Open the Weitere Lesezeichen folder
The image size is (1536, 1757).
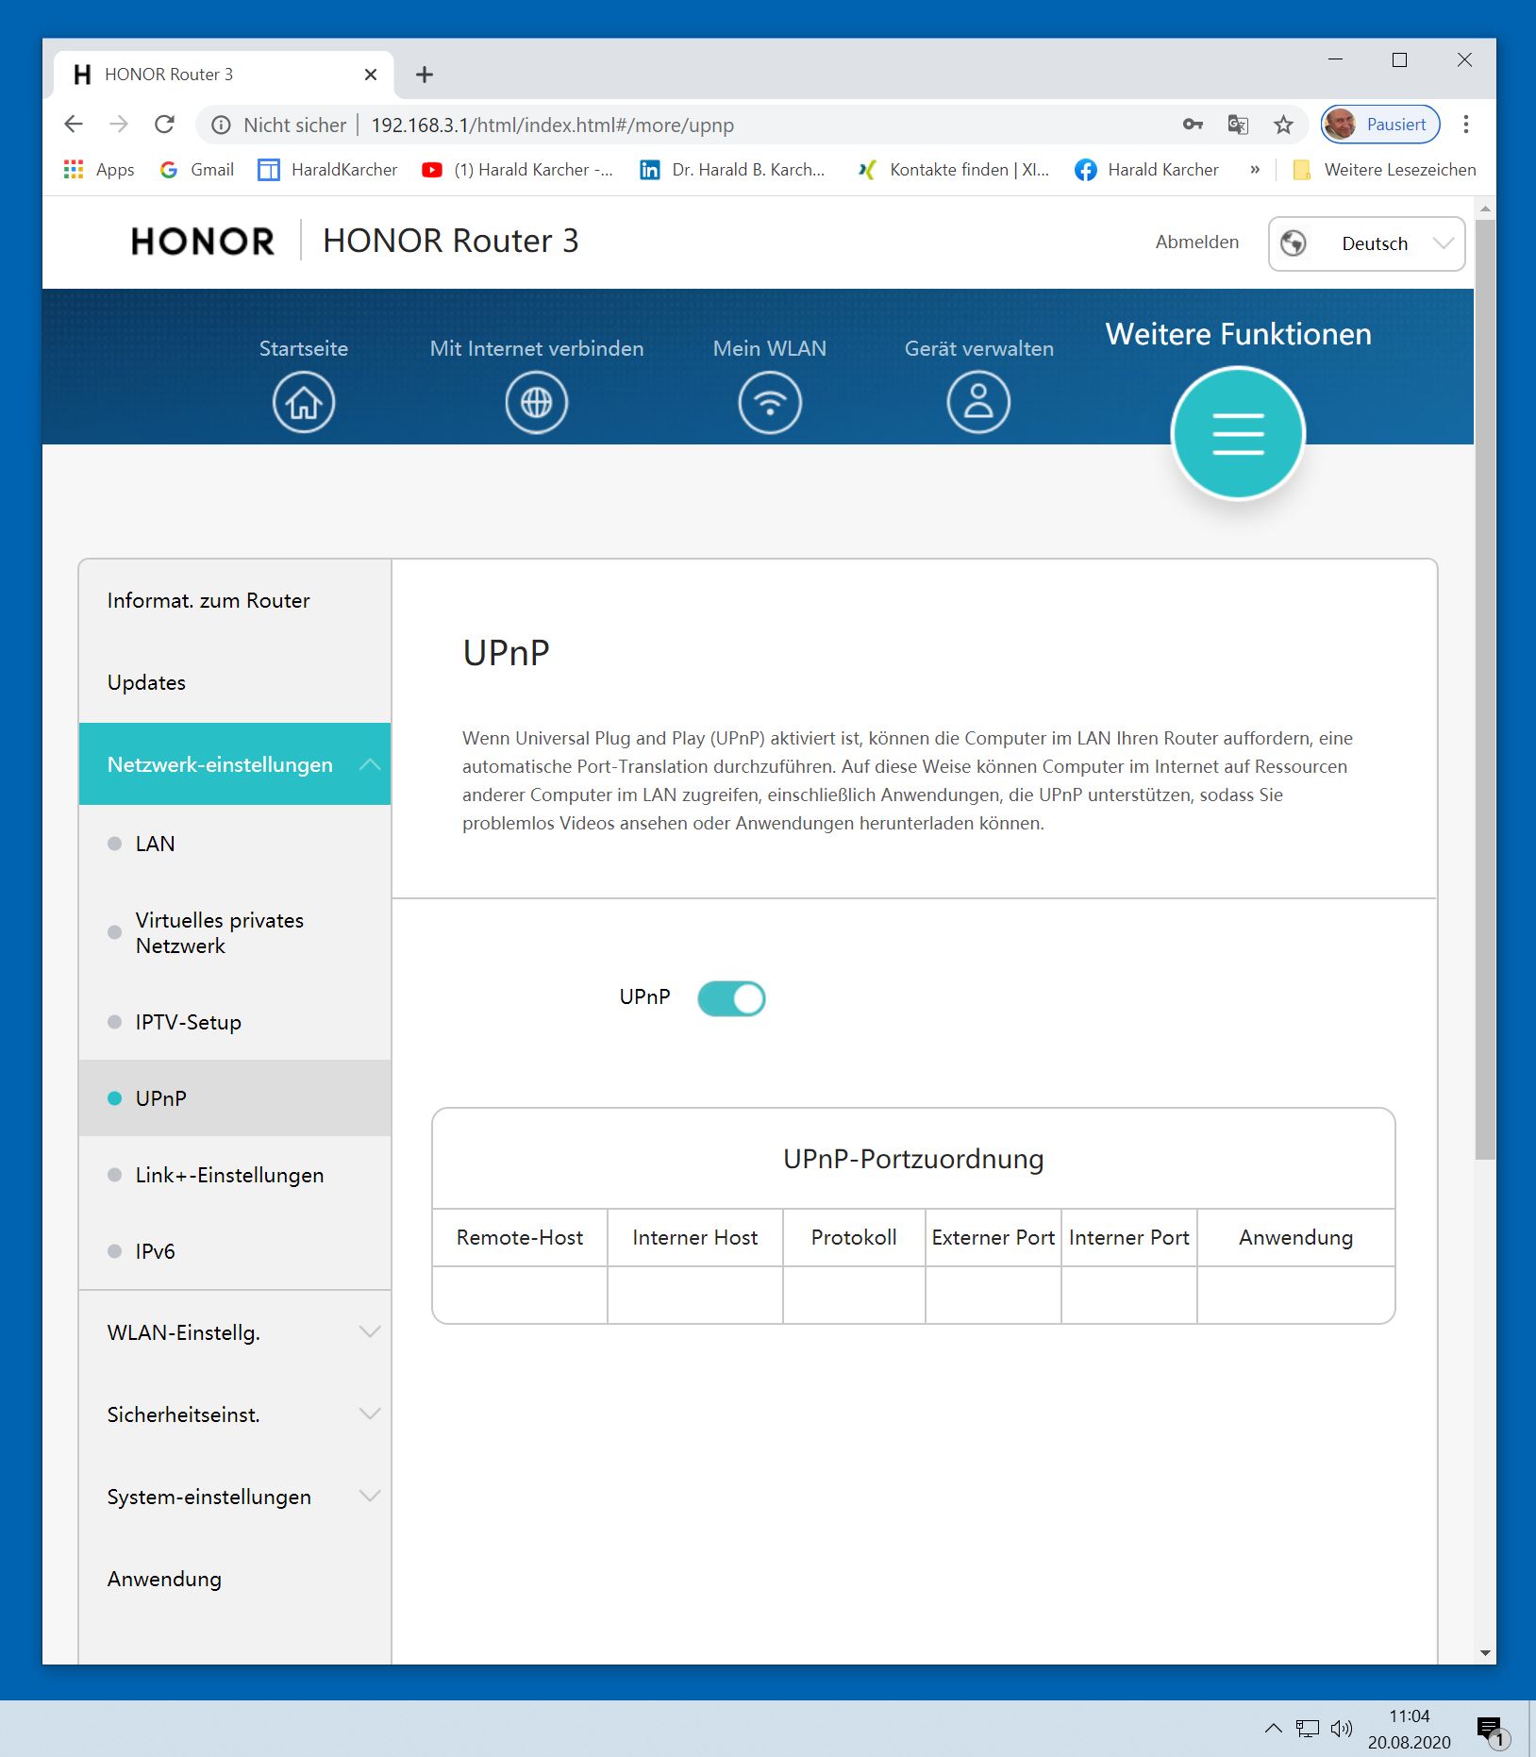coord(1384,170)
